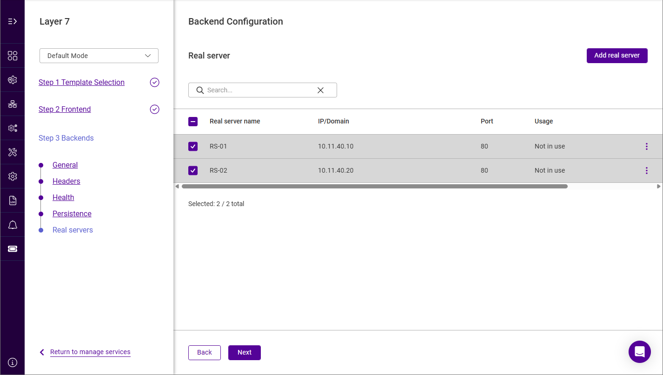Image resolution: width=663 pixels, height=375 pixels.
Task: Click the magnifier icon in the search box
Action: (200, 90)
